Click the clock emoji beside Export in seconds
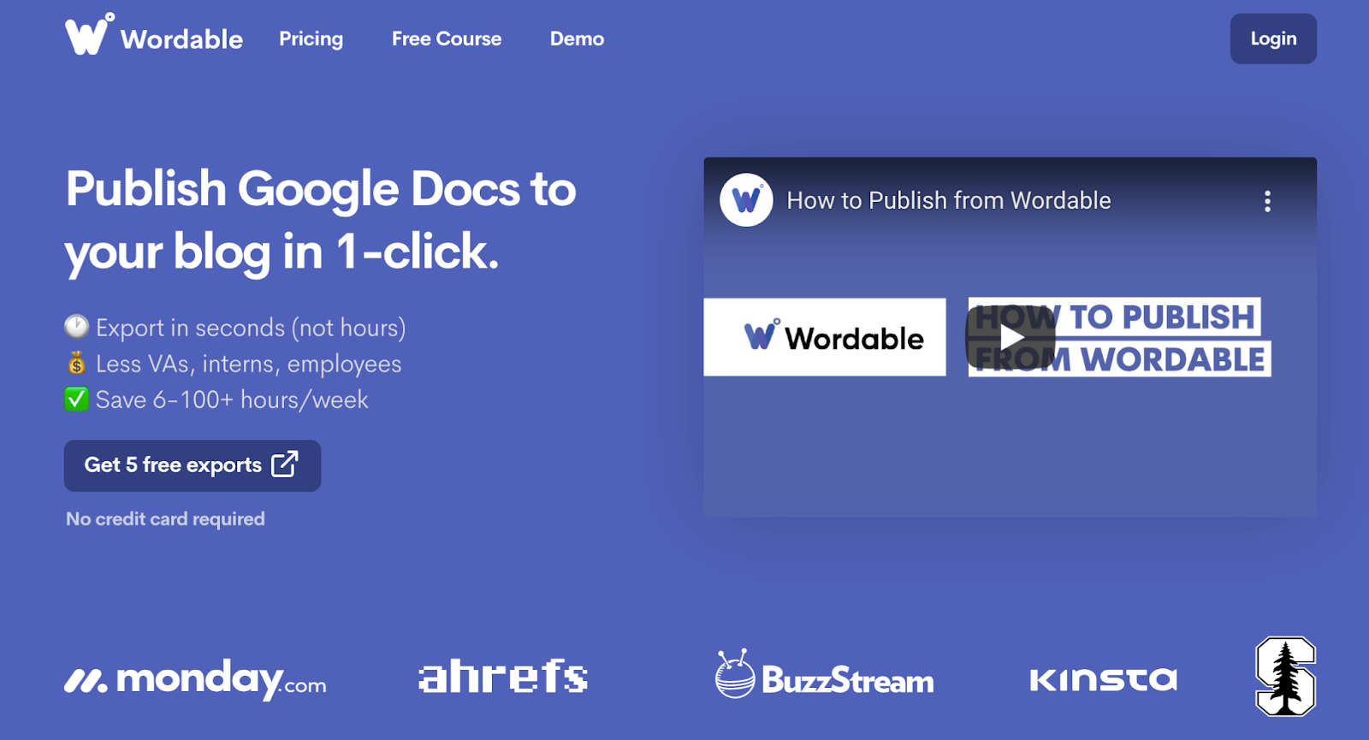 pyautogui.click(x=77, y=326)
